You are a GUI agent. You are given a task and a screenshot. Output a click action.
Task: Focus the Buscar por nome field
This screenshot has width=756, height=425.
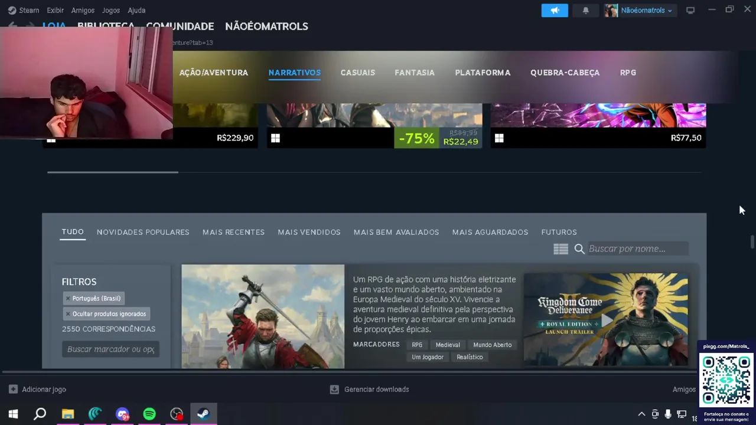637,249
